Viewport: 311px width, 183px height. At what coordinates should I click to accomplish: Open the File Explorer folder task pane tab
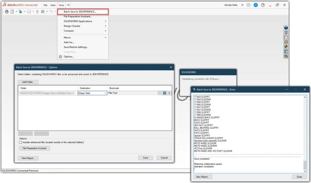[x=286, y=37]
